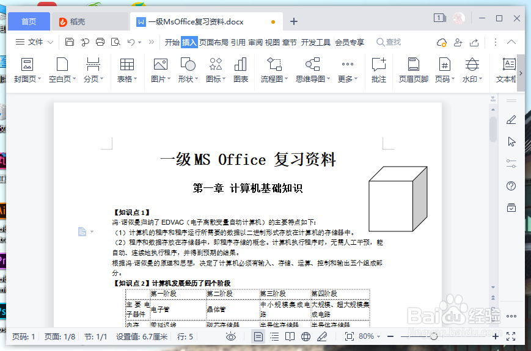Click the Undo arrow icon
Screen dimensions: 531x351
pos(131,42)
